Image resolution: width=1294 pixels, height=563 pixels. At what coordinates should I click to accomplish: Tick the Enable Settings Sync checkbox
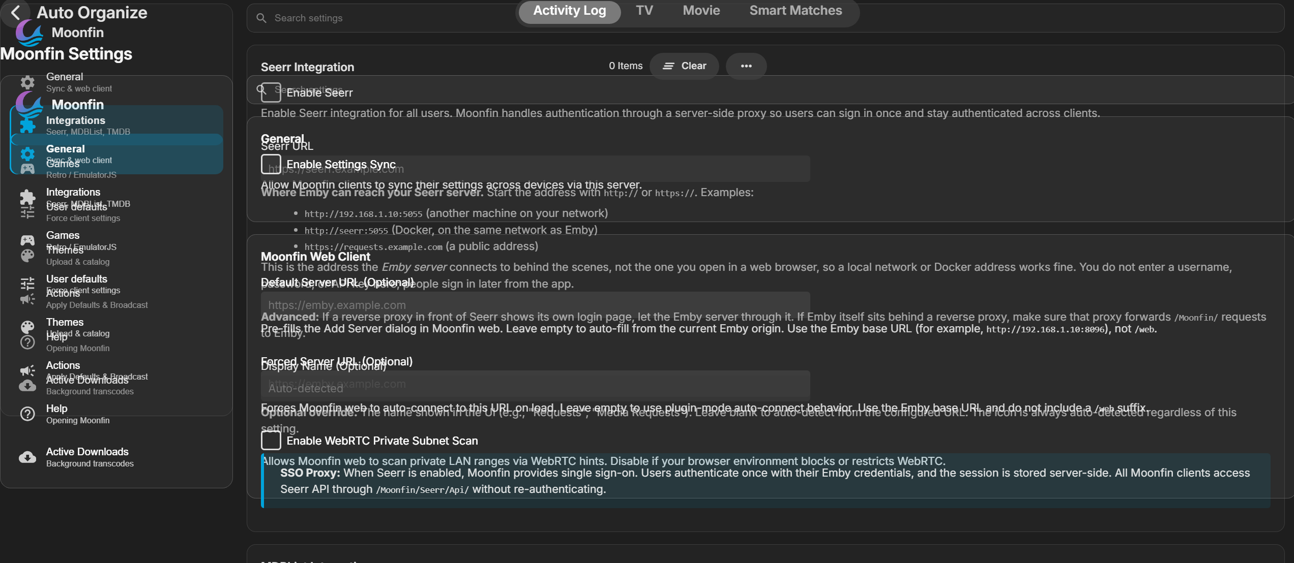[271, 164]
